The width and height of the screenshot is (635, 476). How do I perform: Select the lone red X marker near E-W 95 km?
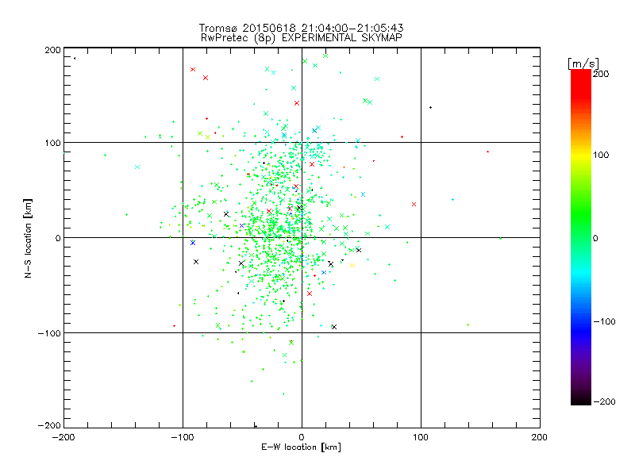tap(414, 205)
